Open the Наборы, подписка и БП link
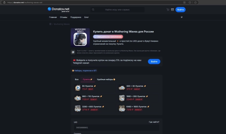 tap(84, 71)
